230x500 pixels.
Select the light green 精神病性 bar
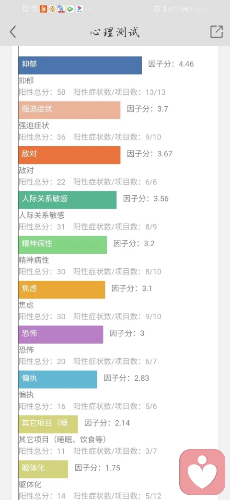pos(63,245)
